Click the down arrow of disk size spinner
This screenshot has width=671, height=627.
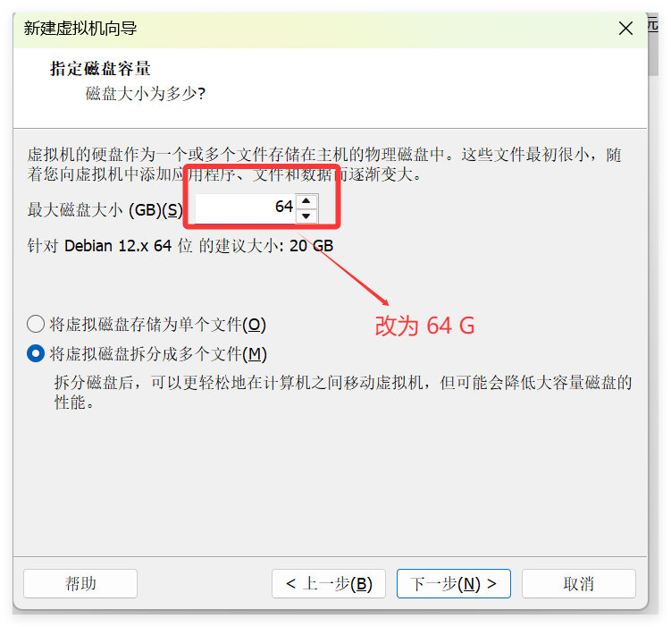coord(306,216)
